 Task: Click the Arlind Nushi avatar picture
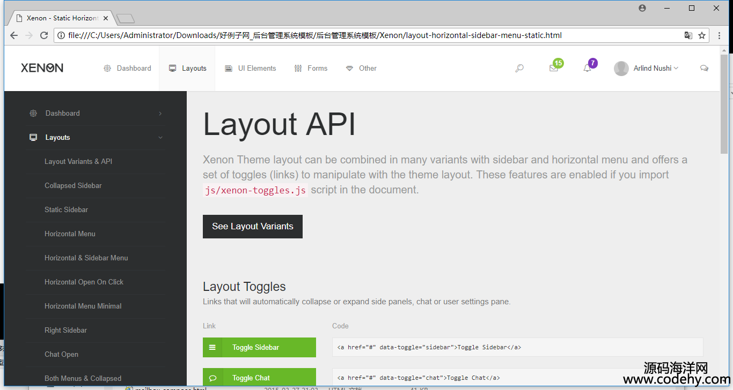coord(621,68)
